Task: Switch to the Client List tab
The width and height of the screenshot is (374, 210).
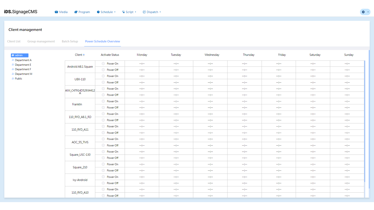Action: click(x=14, y=41)
